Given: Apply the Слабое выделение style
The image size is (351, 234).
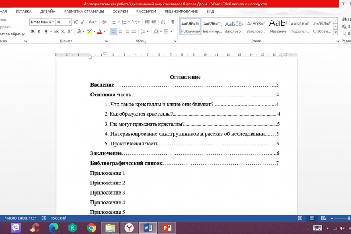Looking at the screenshot, I should tap(322, 27).
